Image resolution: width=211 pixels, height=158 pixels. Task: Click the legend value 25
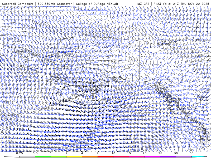[x=160, y=153]
